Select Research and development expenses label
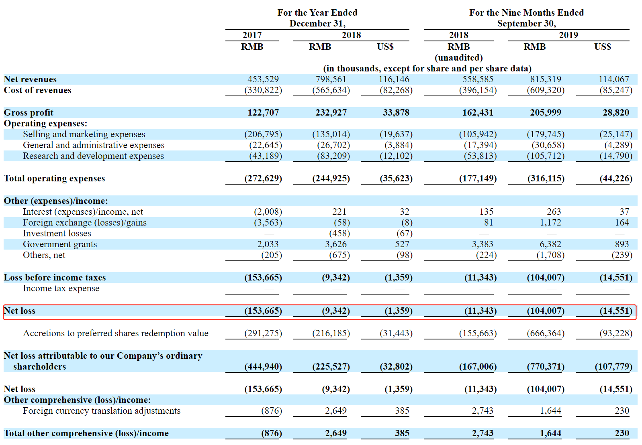642x445 pixels. 93,156
